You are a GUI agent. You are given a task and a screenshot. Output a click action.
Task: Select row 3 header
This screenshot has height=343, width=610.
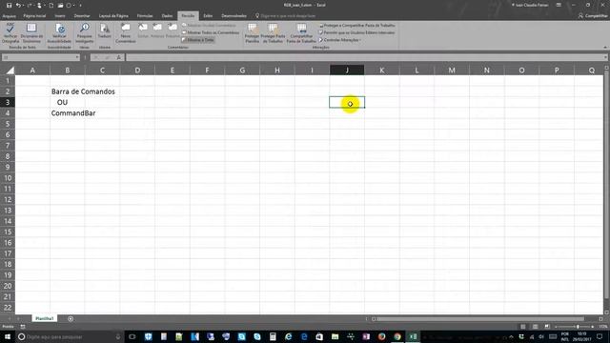point(8,102)
